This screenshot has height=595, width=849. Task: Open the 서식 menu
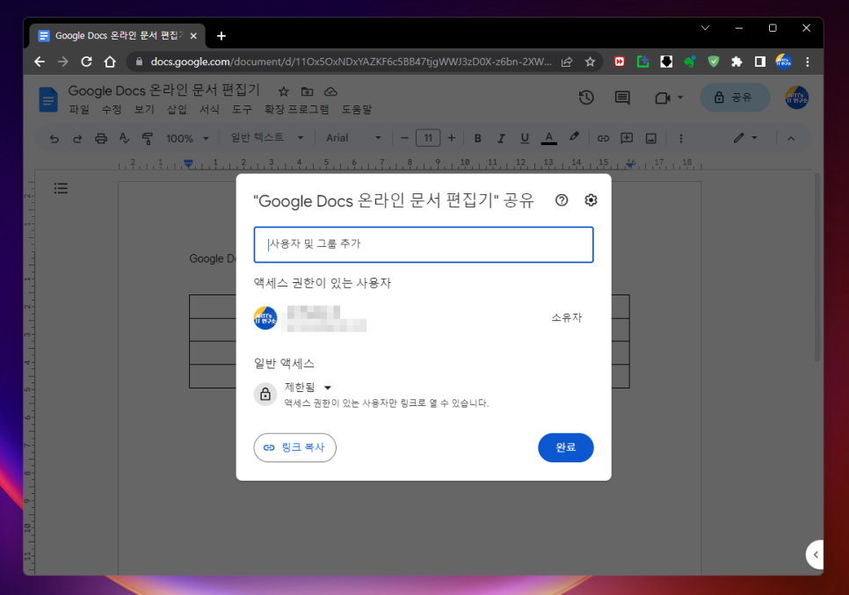click(x=209, y=109)
